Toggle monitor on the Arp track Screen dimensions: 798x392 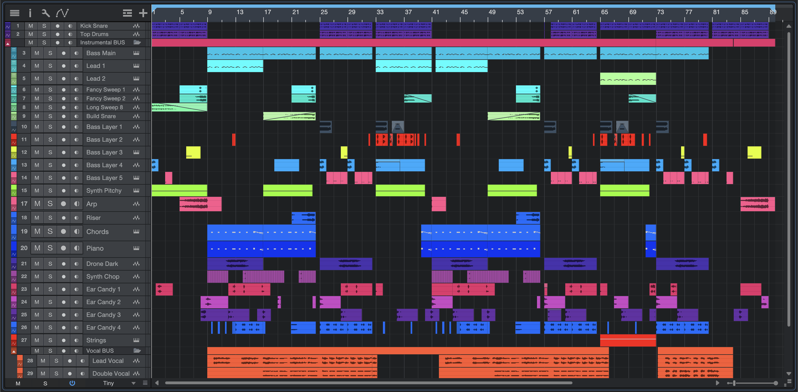[x=76, y=203]
